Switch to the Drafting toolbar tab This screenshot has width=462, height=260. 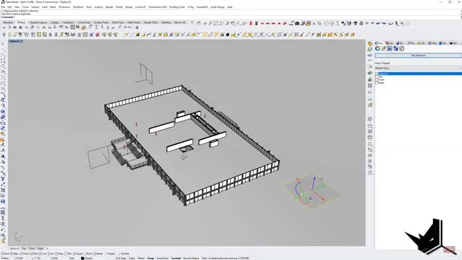(166, 22)
